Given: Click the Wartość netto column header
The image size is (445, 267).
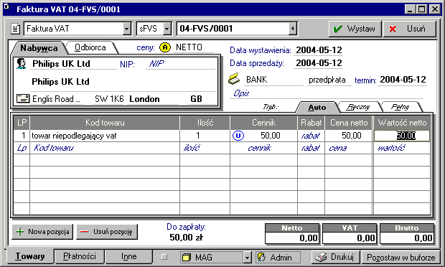Looking at the screenshot, I should [402, 123].
